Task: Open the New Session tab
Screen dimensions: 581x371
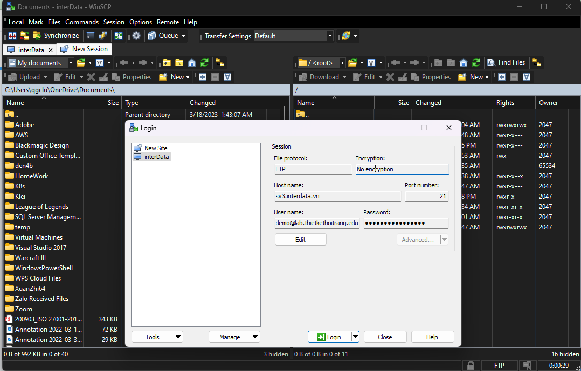Action: [84, 49]
